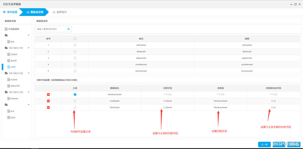The width and height of the screenshot is (303, 149).
Task: Check the box for applyassets table
Action: (x=75, y=58)
